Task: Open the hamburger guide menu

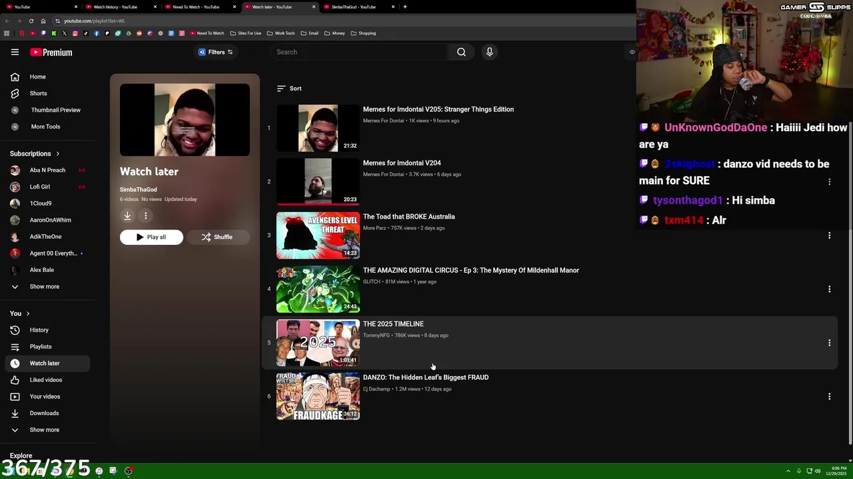Action: 15,52
